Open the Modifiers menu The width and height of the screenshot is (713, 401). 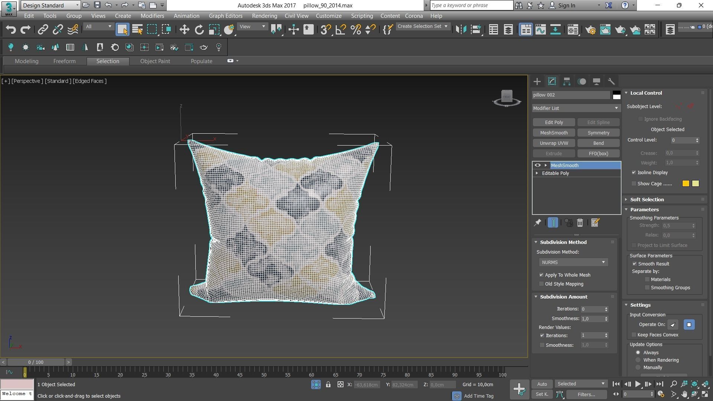pyautogui.click(x=152, y=16)
